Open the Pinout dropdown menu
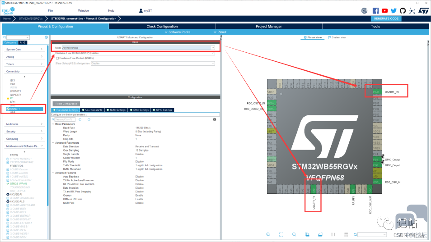The image size is (431, 242). tap(220, 32)
